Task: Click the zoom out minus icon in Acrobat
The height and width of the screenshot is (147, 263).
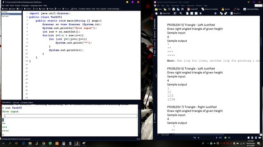Action: [x=201, y=13]
